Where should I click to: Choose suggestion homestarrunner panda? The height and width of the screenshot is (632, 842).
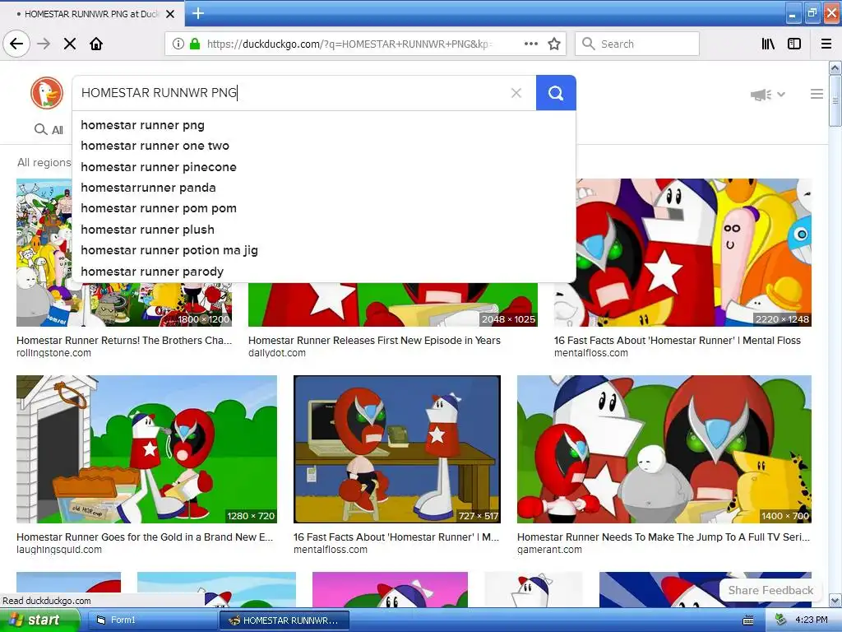coord(324,188)
